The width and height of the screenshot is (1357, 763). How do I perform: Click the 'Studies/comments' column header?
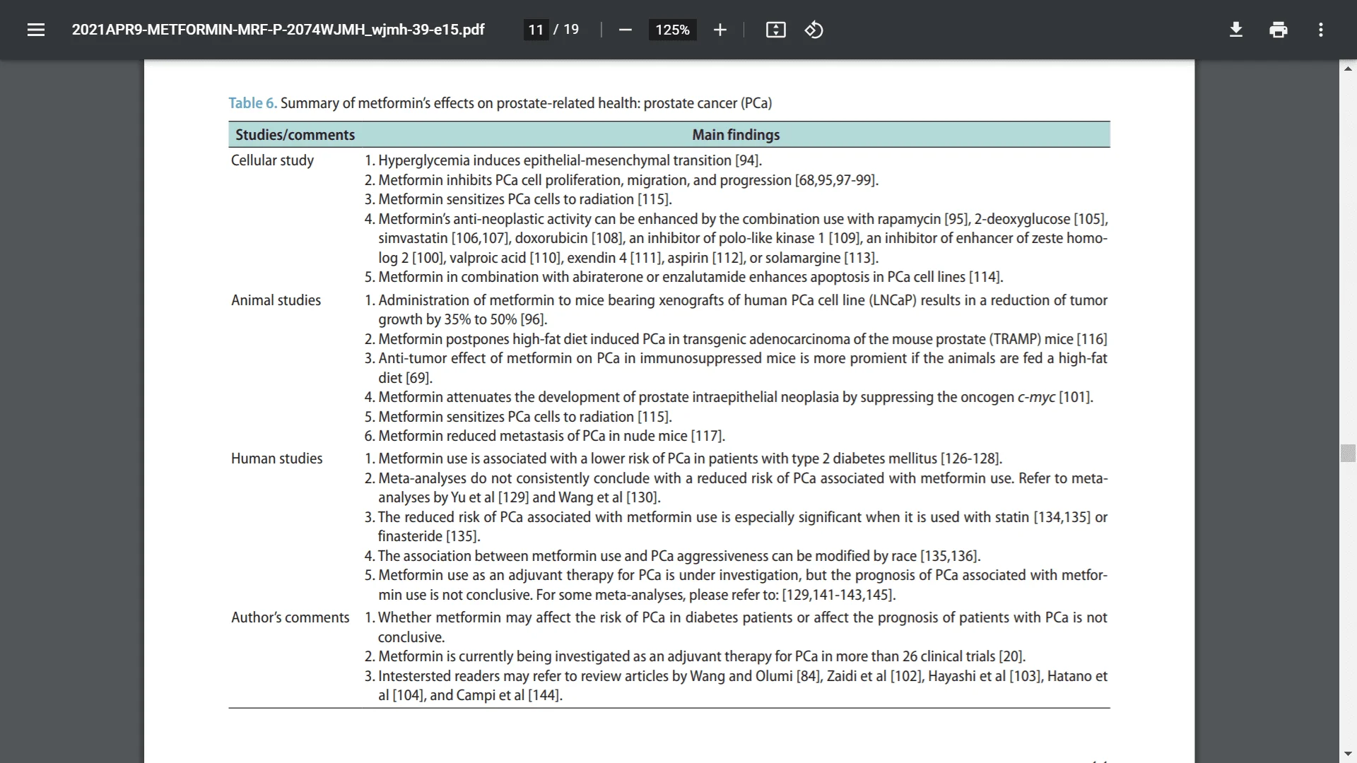pos(295,135)
